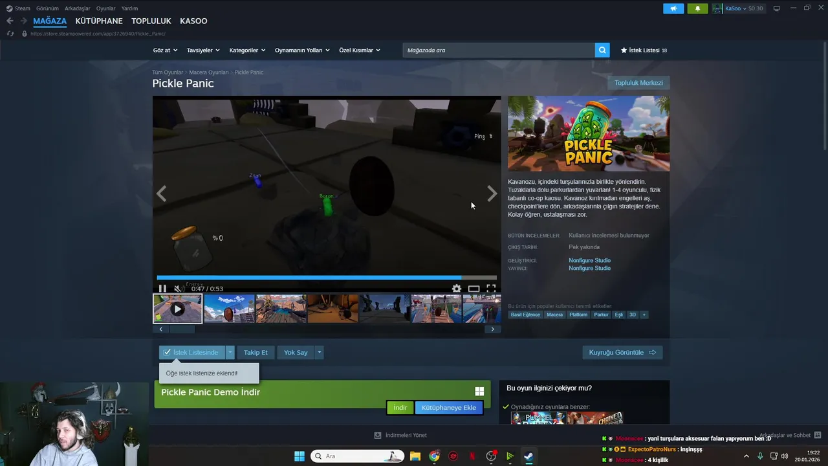Open Steam Big Picture display icon in title bar
Viewport: 828px width, 466px height.
[x=777, y=8]
